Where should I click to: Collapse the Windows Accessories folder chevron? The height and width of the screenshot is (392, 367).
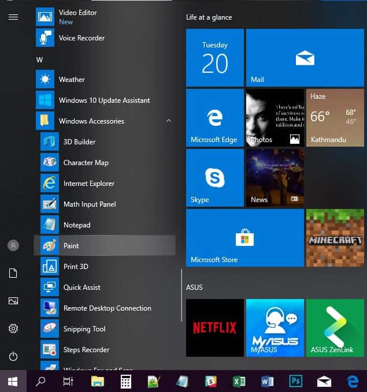(169, 121)
